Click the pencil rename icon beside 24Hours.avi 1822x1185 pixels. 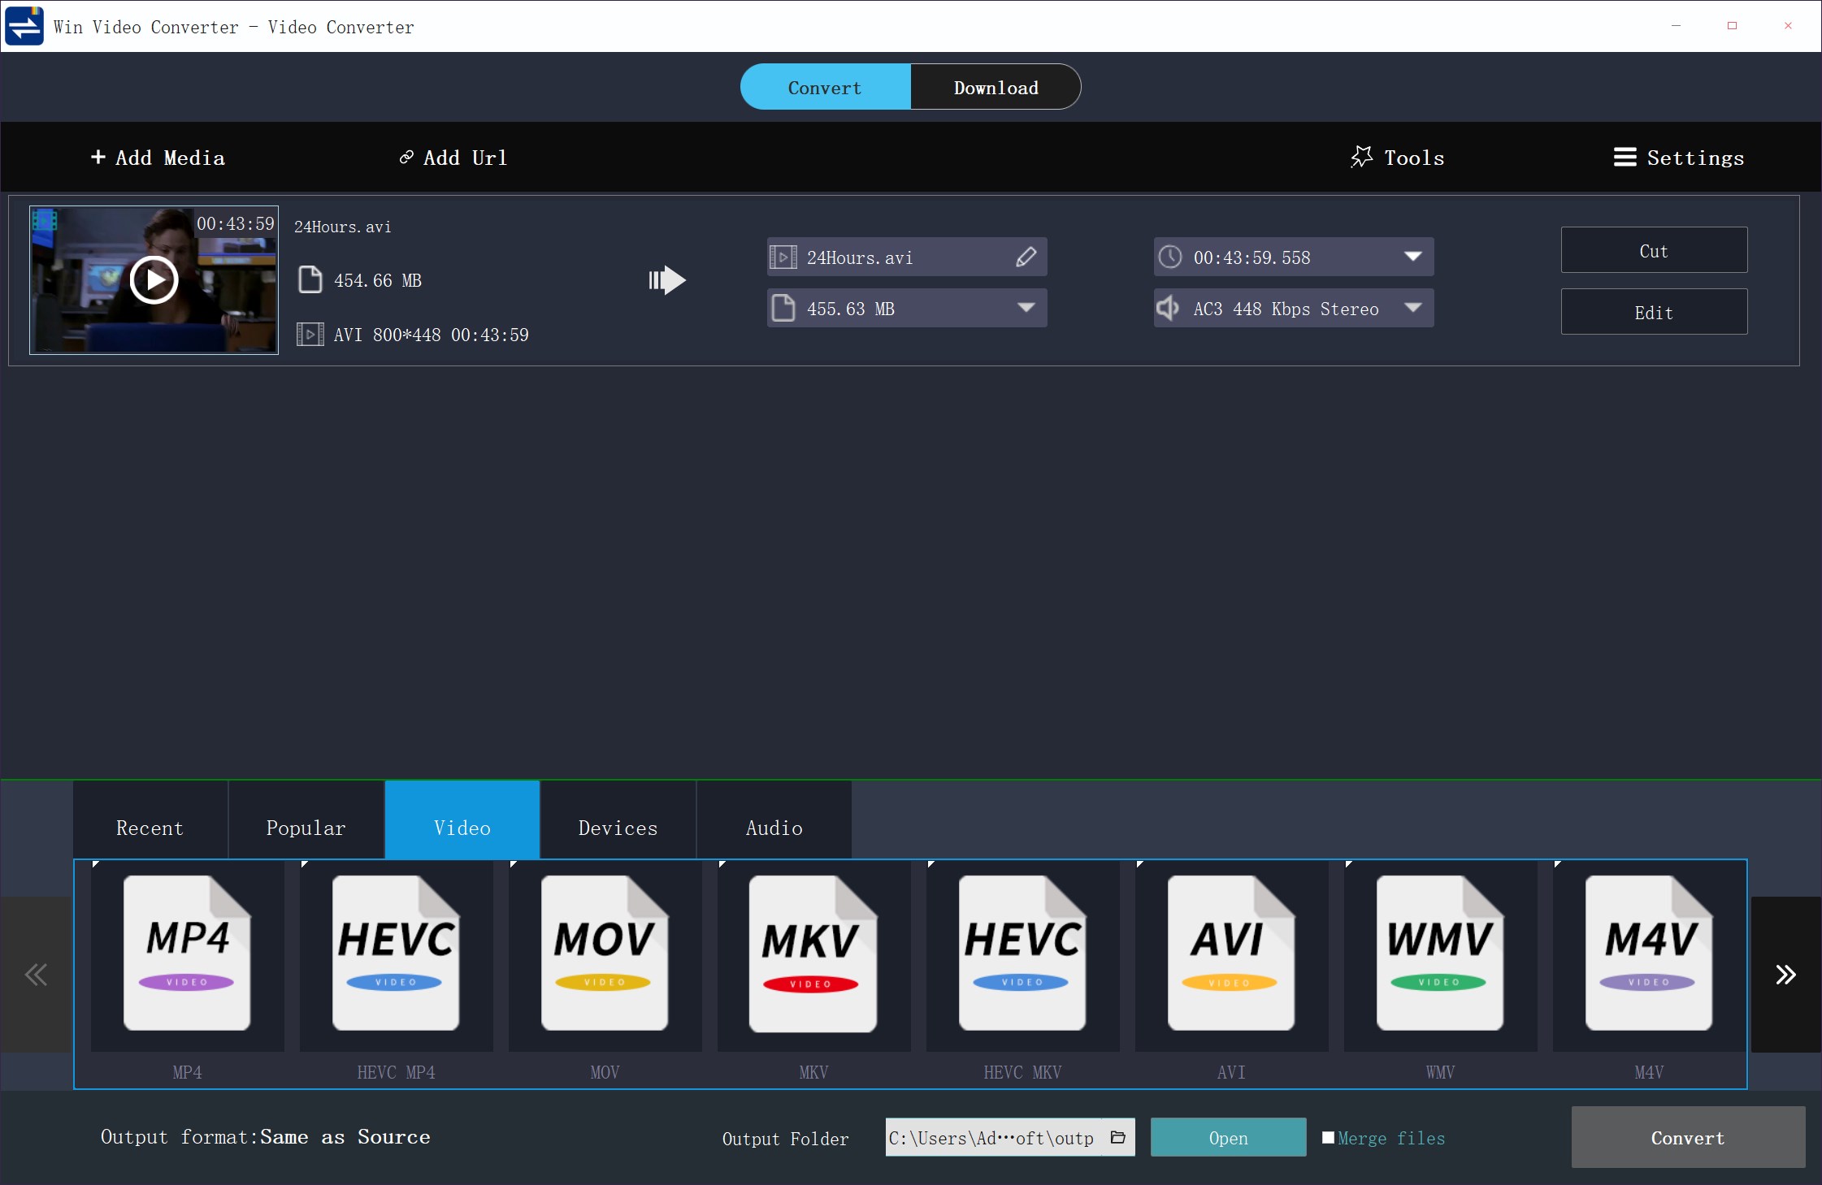(x=1026, y=257)
